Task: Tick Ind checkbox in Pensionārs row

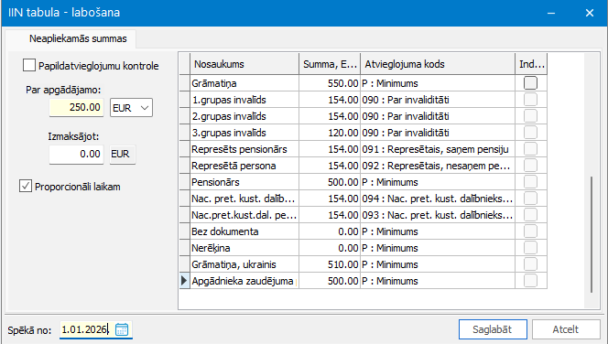Action: click(530, 182)
